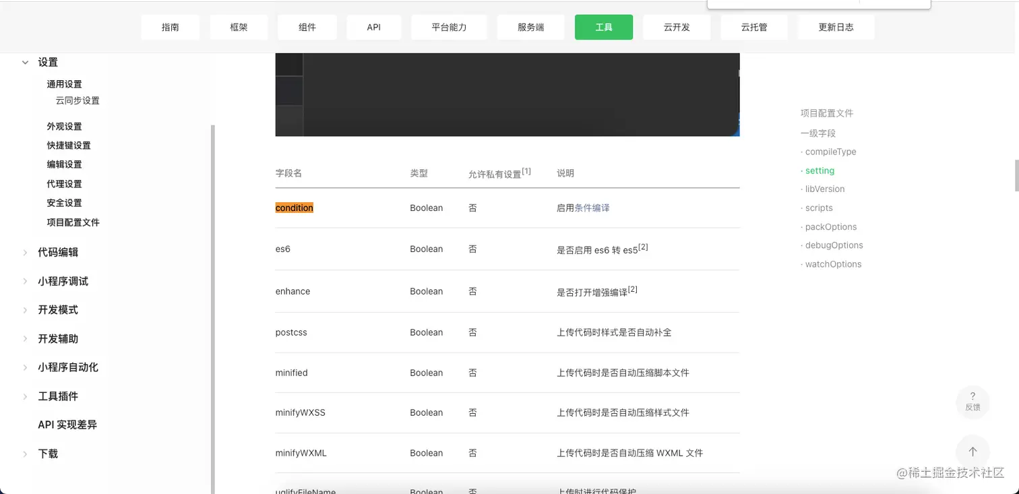1019x494 pixels.
Task: Expand the 小程序自动化 sidebar section
Action: [68, 367]
